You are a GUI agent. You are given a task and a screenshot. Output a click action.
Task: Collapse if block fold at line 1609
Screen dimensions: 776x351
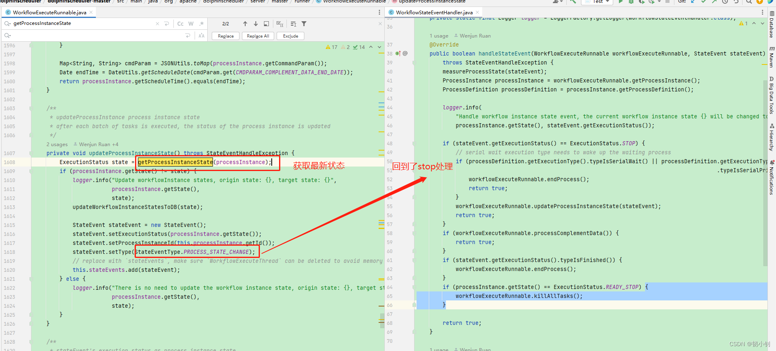[31, 171]
